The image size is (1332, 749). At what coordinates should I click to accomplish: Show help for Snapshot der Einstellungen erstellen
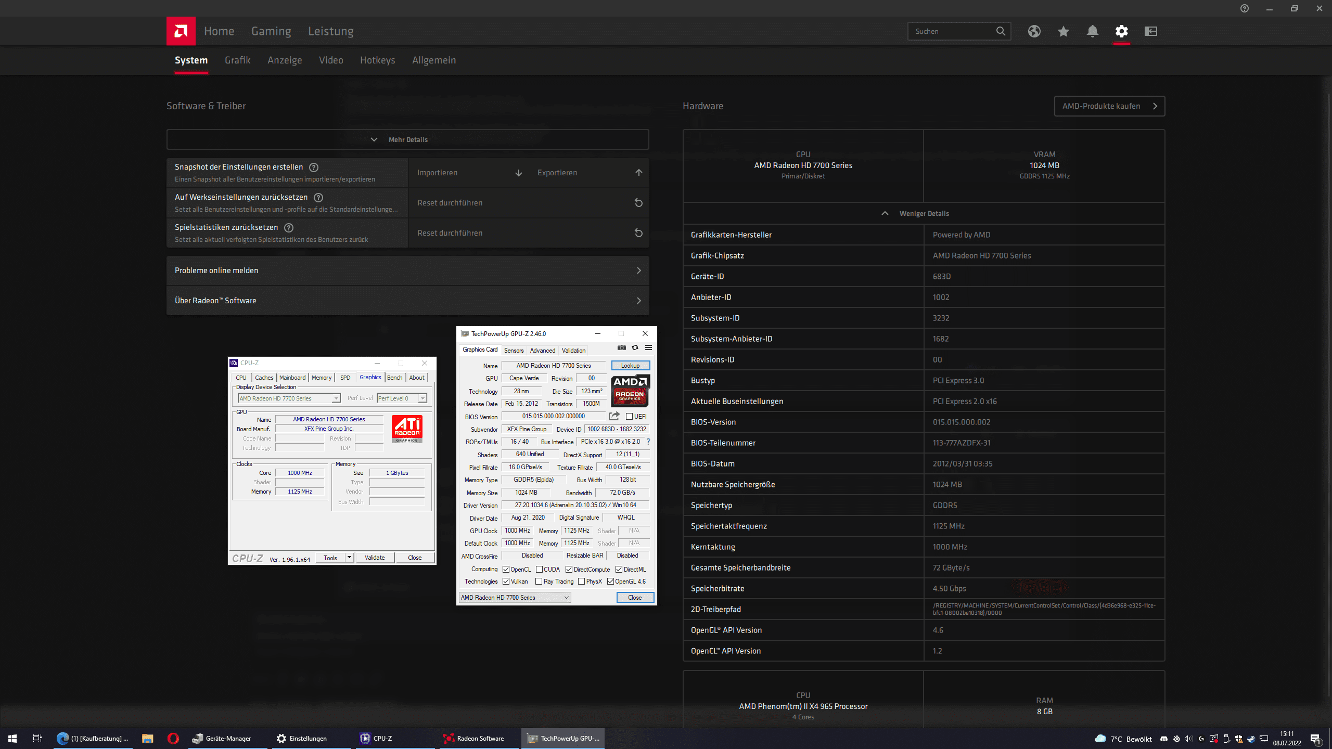(314, 167)
